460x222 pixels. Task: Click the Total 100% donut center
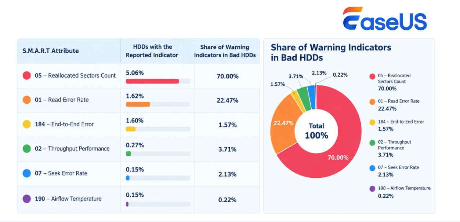point(316,131)
